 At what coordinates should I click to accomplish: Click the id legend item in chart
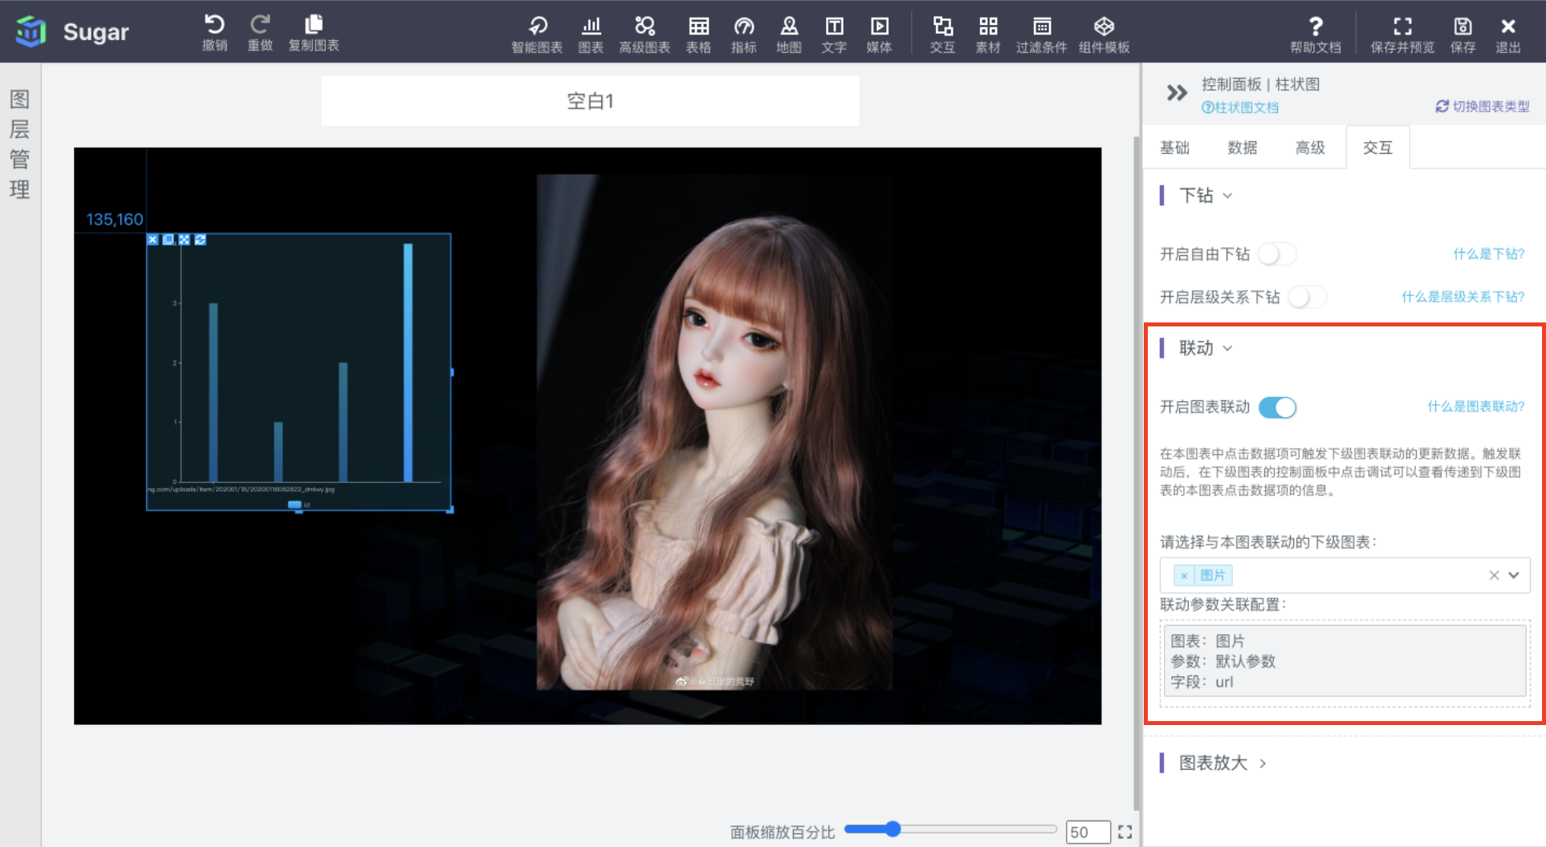point(299,505)
